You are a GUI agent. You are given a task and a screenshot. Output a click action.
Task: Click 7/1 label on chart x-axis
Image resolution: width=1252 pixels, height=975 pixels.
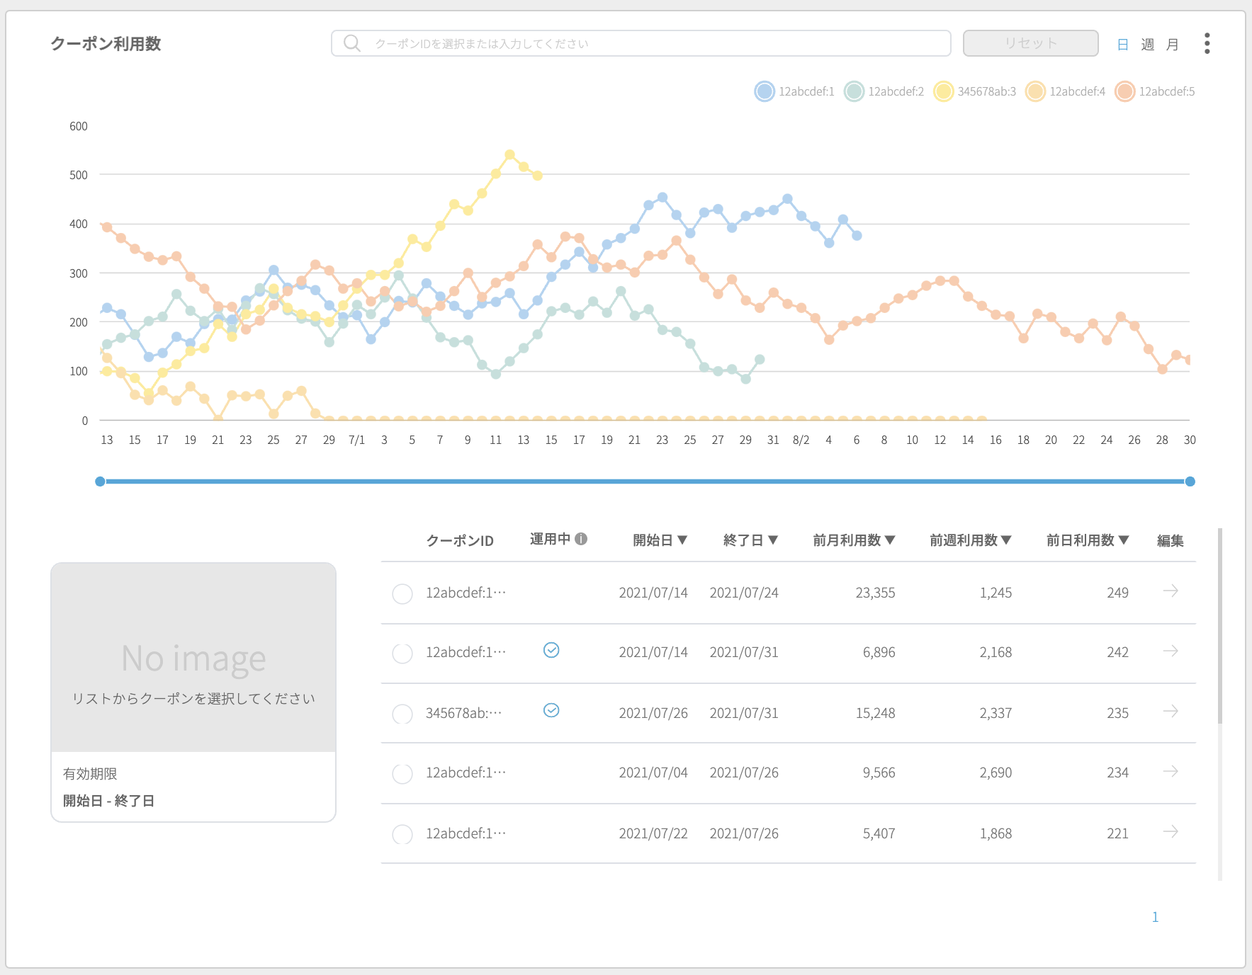click(356, 440)
